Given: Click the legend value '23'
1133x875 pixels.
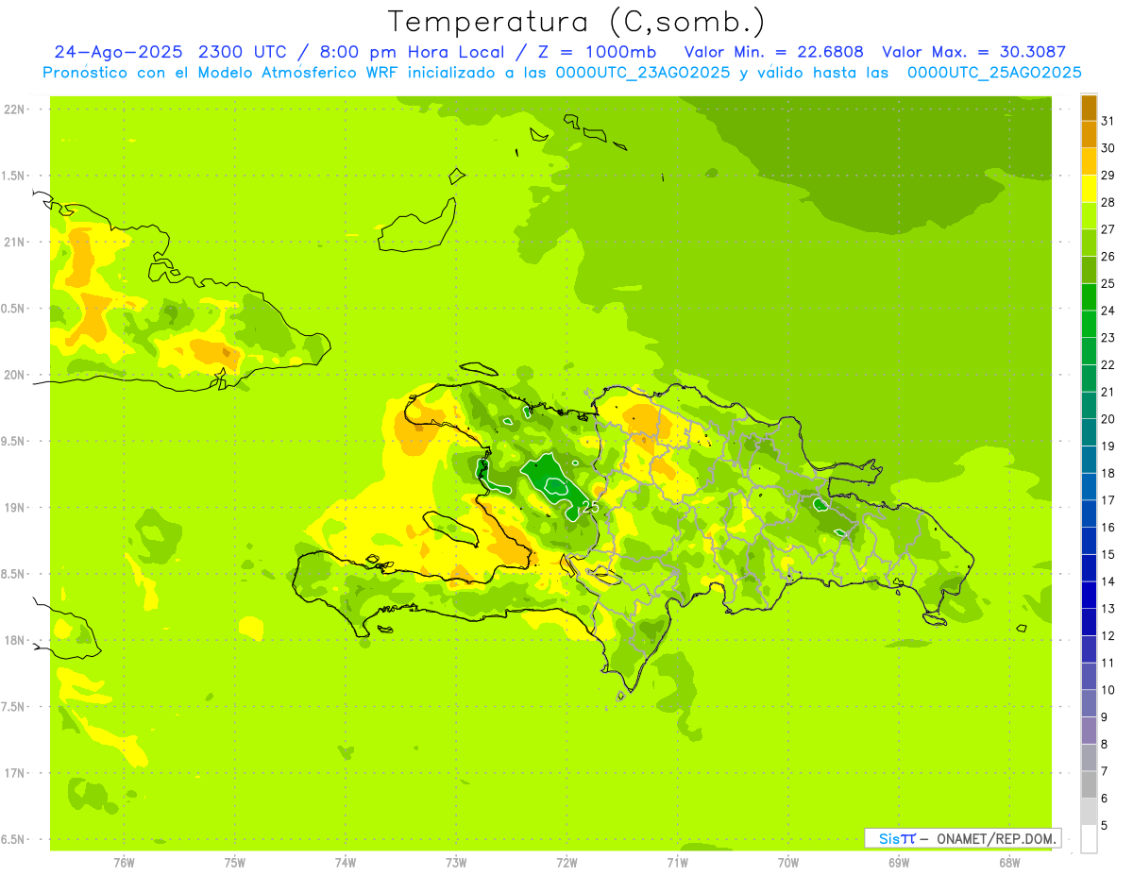Looking at the screenshot, I should (1108, 338).
